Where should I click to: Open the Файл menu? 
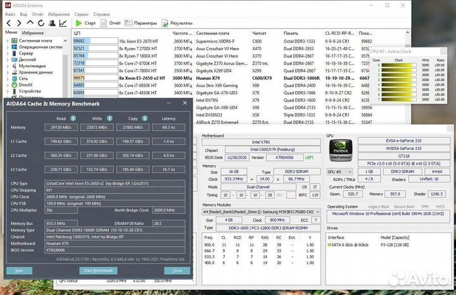point(10,14)
